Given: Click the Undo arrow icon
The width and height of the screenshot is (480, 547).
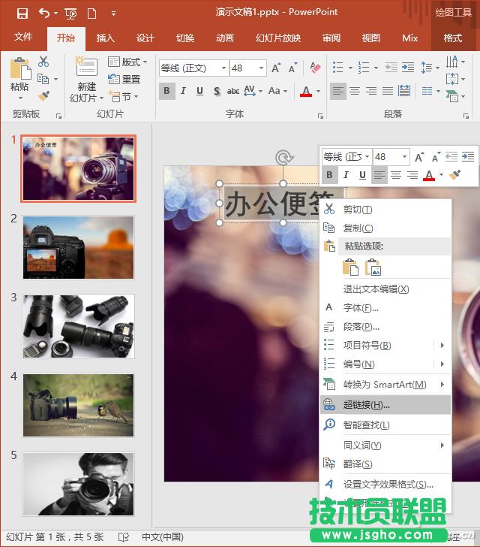Looking at the screenshot, I should point(43,13).
